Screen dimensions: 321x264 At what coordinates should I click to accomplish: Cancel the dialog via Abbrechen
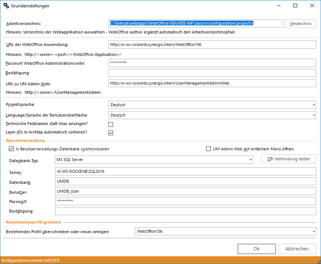pyautogui.click(x=297, y=249)
